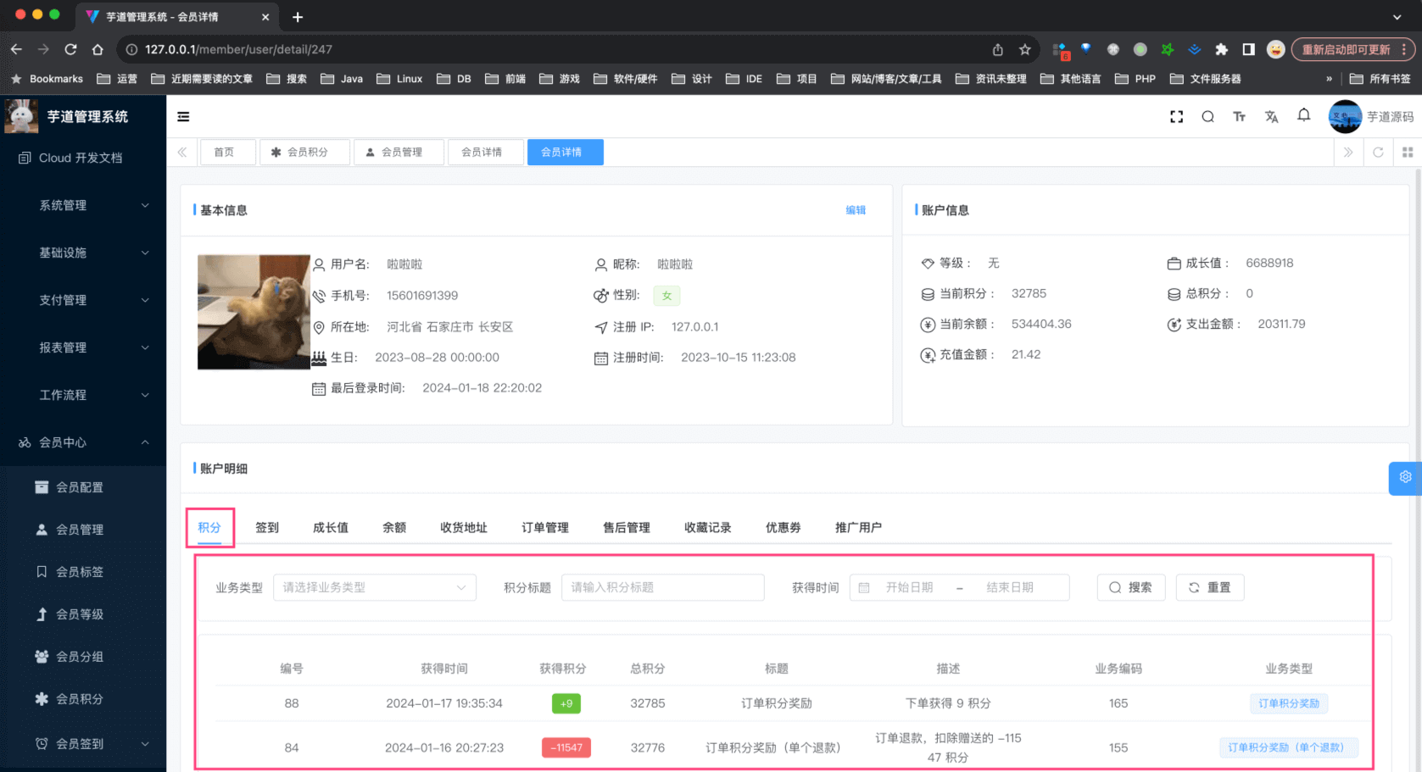Open fullscreen mode from the header icon
The width and height of the screenshot is (1422, 772).
pyautogui.click(x=1177, y=116)
